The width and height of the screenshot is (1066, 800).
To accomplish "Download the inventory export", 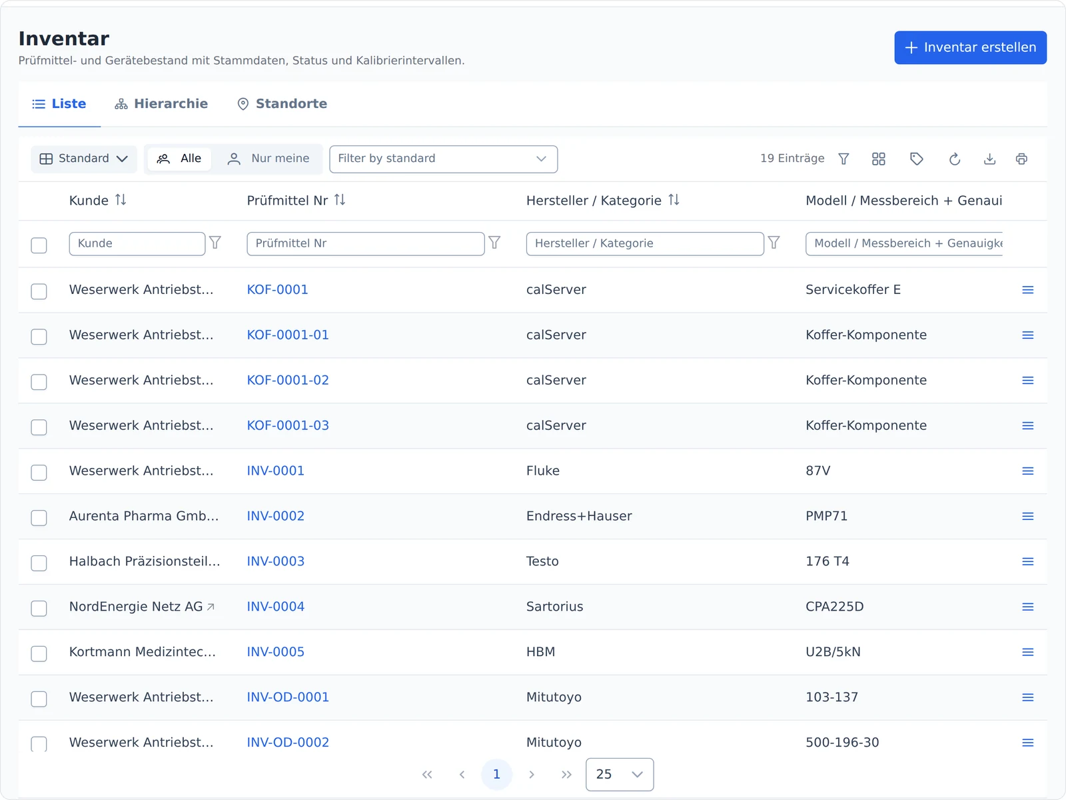I will click(990, 159).
